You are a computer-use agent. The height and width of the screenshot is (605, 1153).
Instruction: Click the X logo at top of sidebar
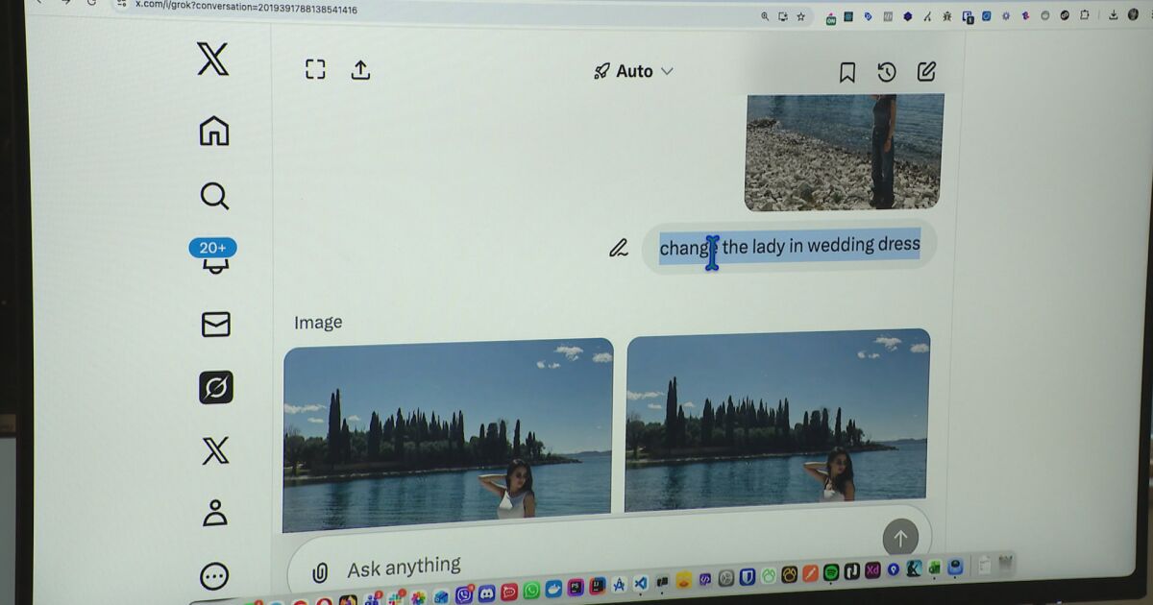tap(212, 60)
